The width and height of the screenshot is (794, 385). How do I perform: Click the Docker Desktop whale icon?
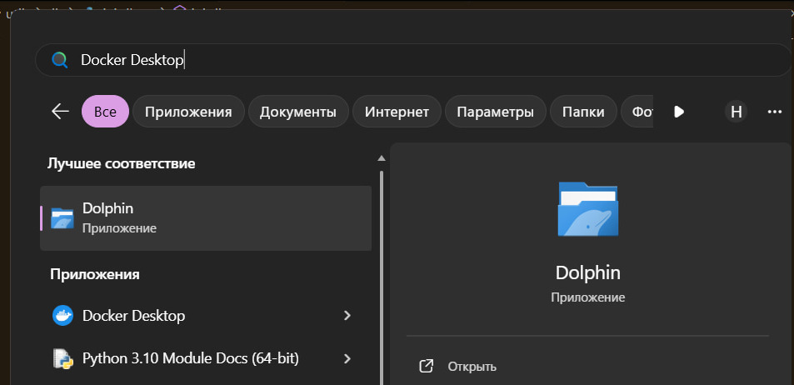pos(62,316)
